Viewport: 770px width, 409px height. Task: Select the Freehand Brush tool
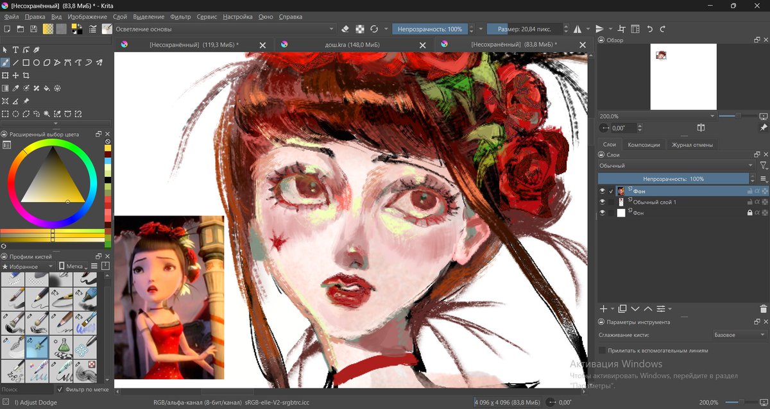5,63
